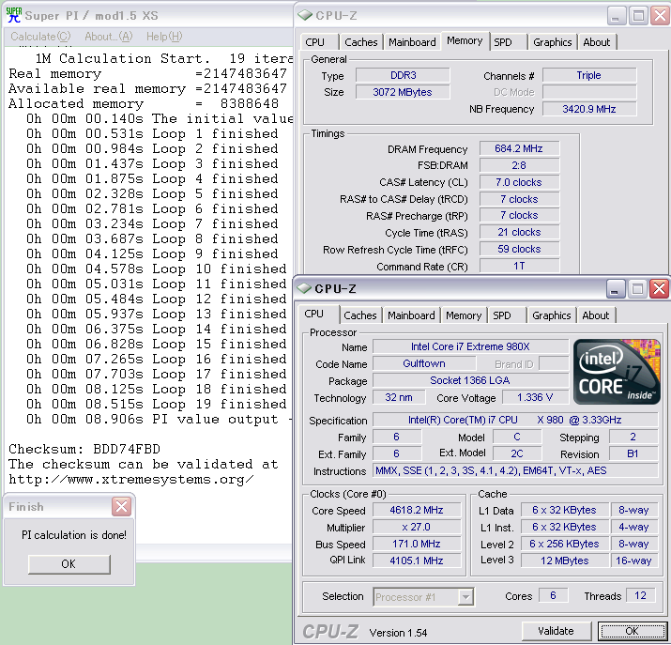Click the Revision B1 value
The width and height of the screenshot is (671, 645).
click(633, 453)
